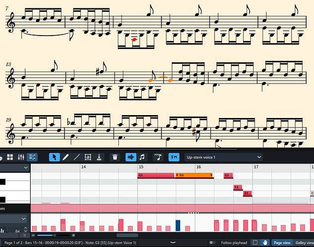Click the F-sharp eighth note in score
314x247 pixels.
(x=102, y=72)
